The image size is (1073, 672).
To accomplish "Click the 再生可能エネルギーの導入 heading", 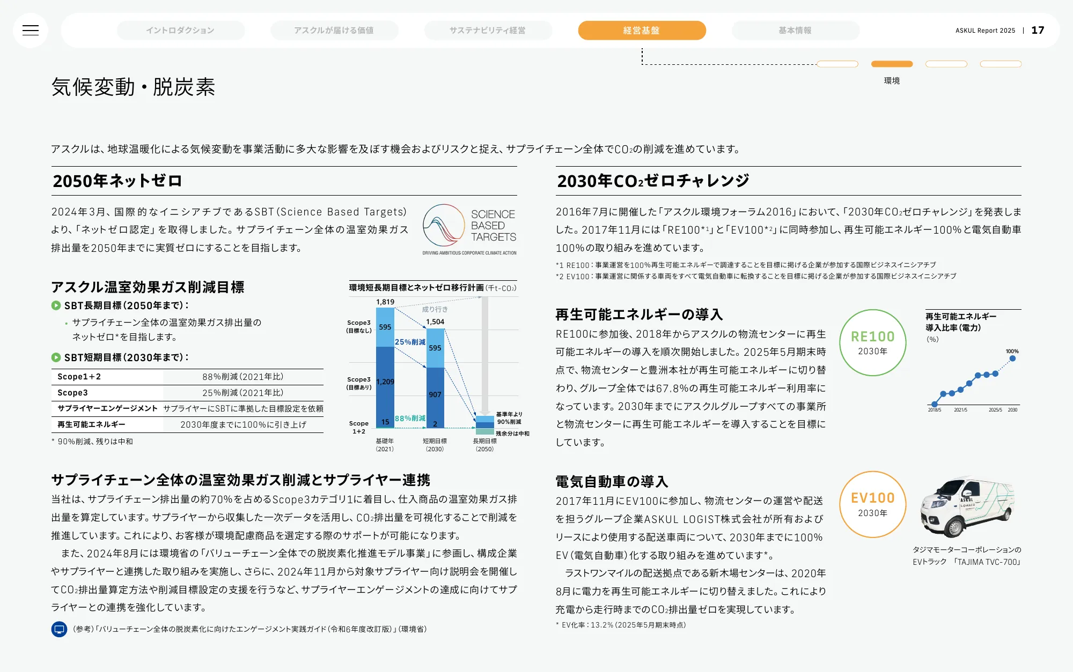I will point(640,314).
